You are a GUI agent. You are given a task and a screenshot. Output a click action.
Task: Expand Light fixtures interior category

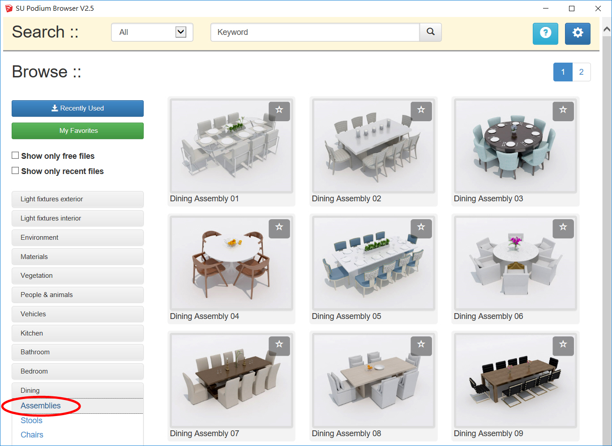pyautogui.click(x=77, y=218)
